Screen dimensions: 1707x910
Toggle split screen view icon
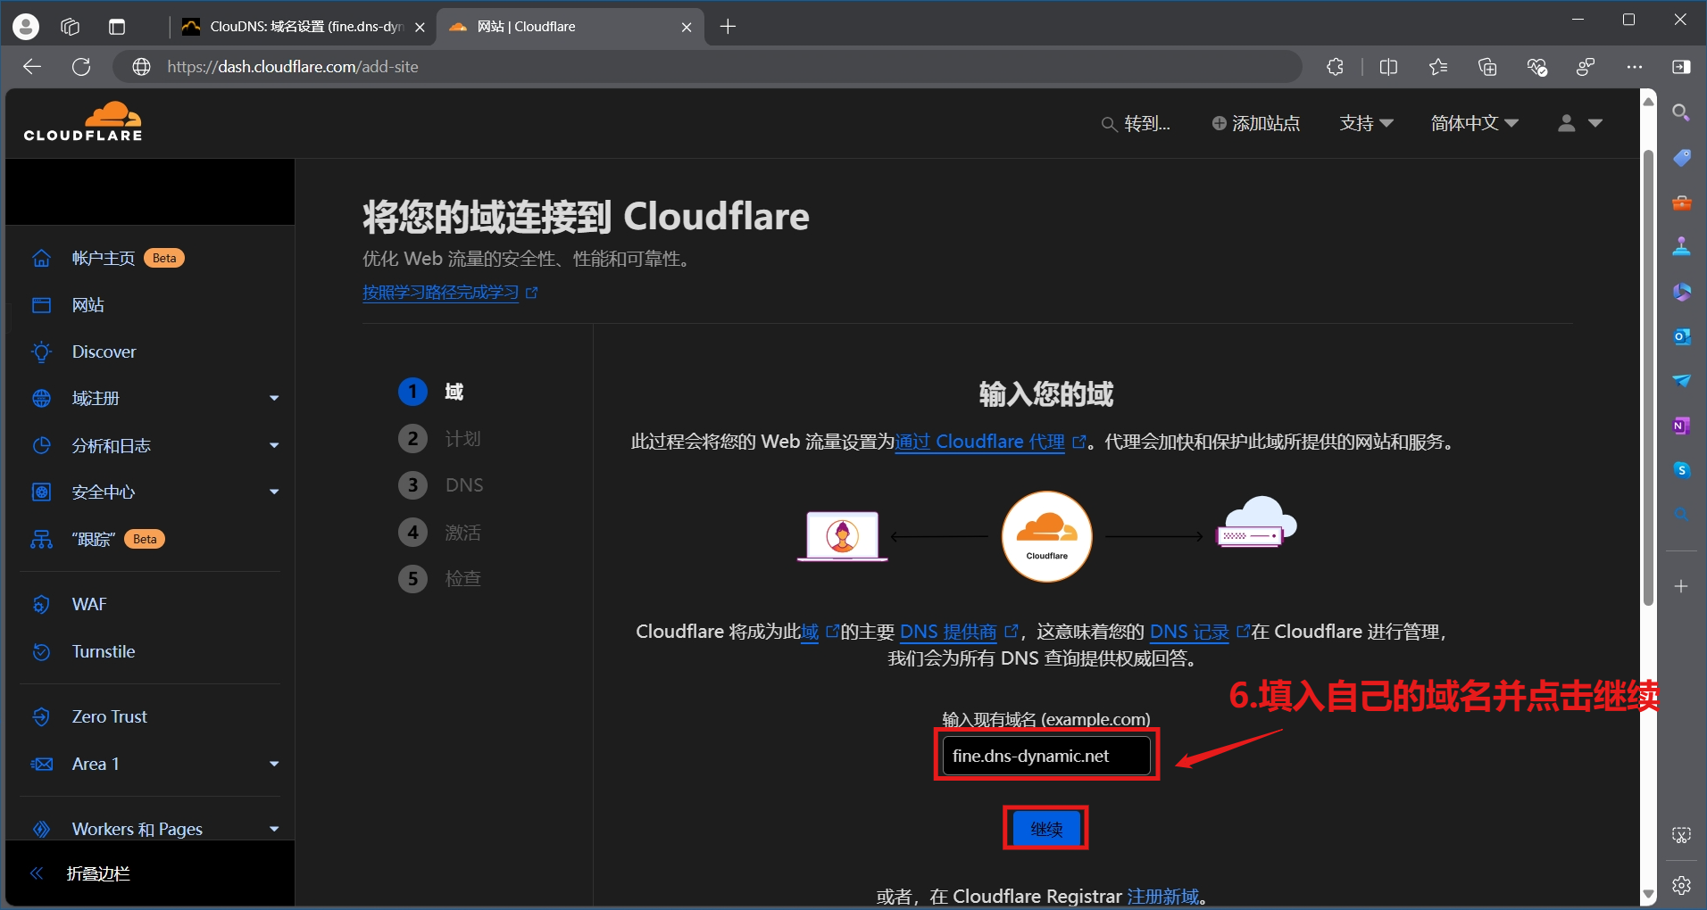tap(1388, 67)
